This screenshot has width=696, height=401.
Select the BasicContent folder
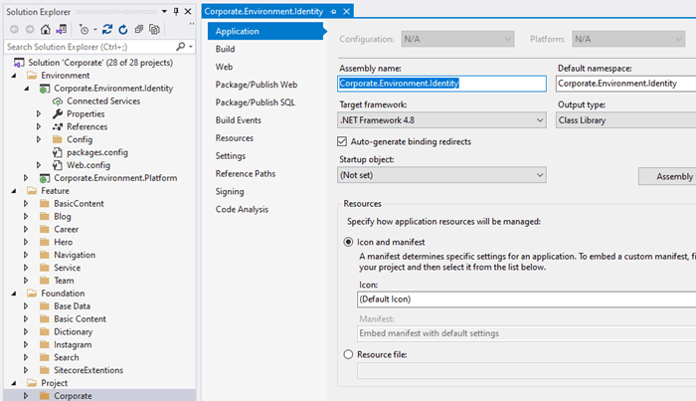click(79, 204)
